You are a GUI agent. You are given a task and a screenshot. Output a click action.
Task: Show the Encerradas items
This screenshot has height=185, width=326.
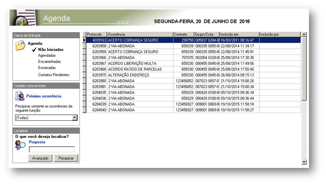coord(47,68)
